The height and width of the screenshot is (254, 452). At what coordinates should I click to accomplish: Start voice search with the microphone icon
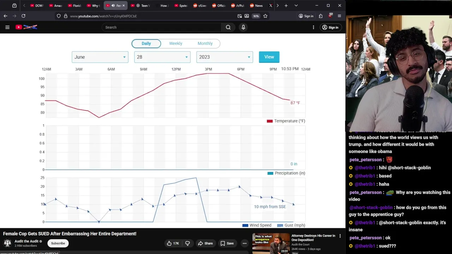point(243,27)
